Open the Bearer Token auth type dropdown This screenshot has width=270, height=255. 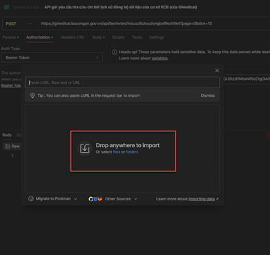tap(52, 57)
